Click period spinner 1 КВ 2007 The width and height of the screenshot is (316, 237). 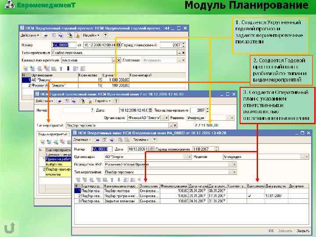pos(216,149)
